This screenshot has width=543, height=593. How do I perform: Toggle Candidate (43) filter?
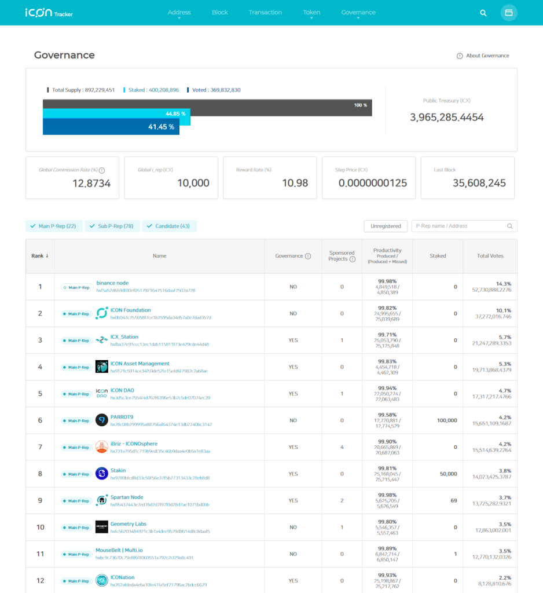pyautogui.click(x=170, y=226)
